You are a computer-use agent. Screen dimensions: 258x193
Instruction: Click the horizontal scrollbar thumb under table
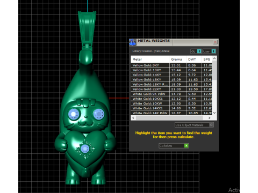pyautogui.click(x=169, y=118)
